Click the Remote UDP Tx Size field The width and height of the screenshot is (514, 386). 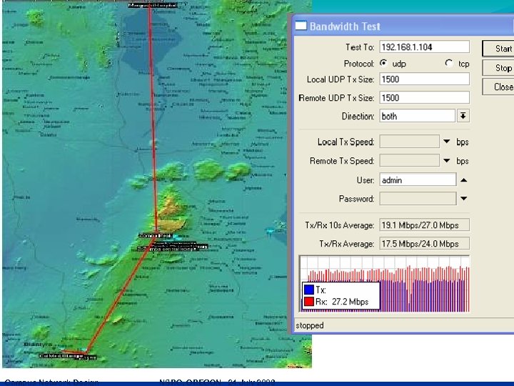coord(424,98)
